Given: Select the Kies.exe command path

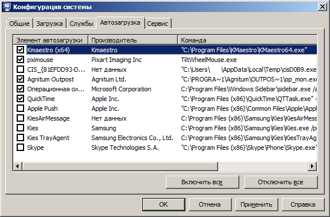Looking at the screenshot, I should [249, 128].
